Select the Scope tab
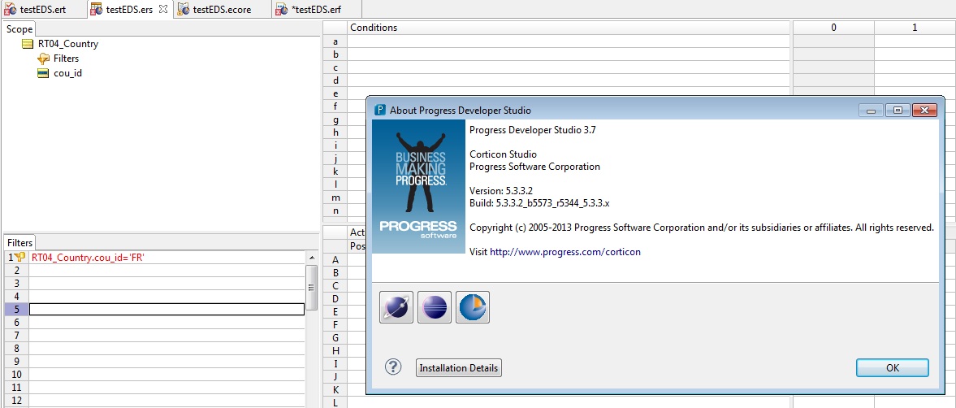The image size is (956, 408). click(19, 28)
